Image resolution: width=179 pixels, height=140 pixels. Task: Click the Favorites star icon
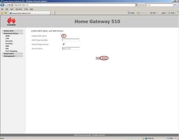(x=2, y=13)
